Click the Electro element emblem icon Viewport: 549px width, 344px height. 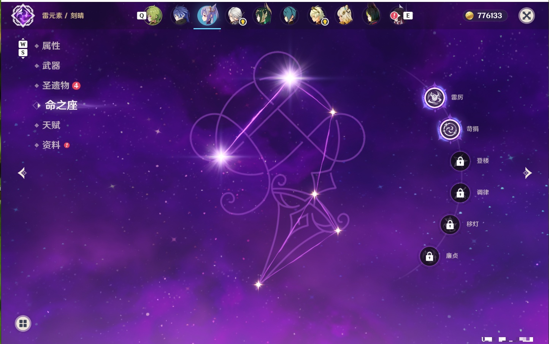point(23,16)
